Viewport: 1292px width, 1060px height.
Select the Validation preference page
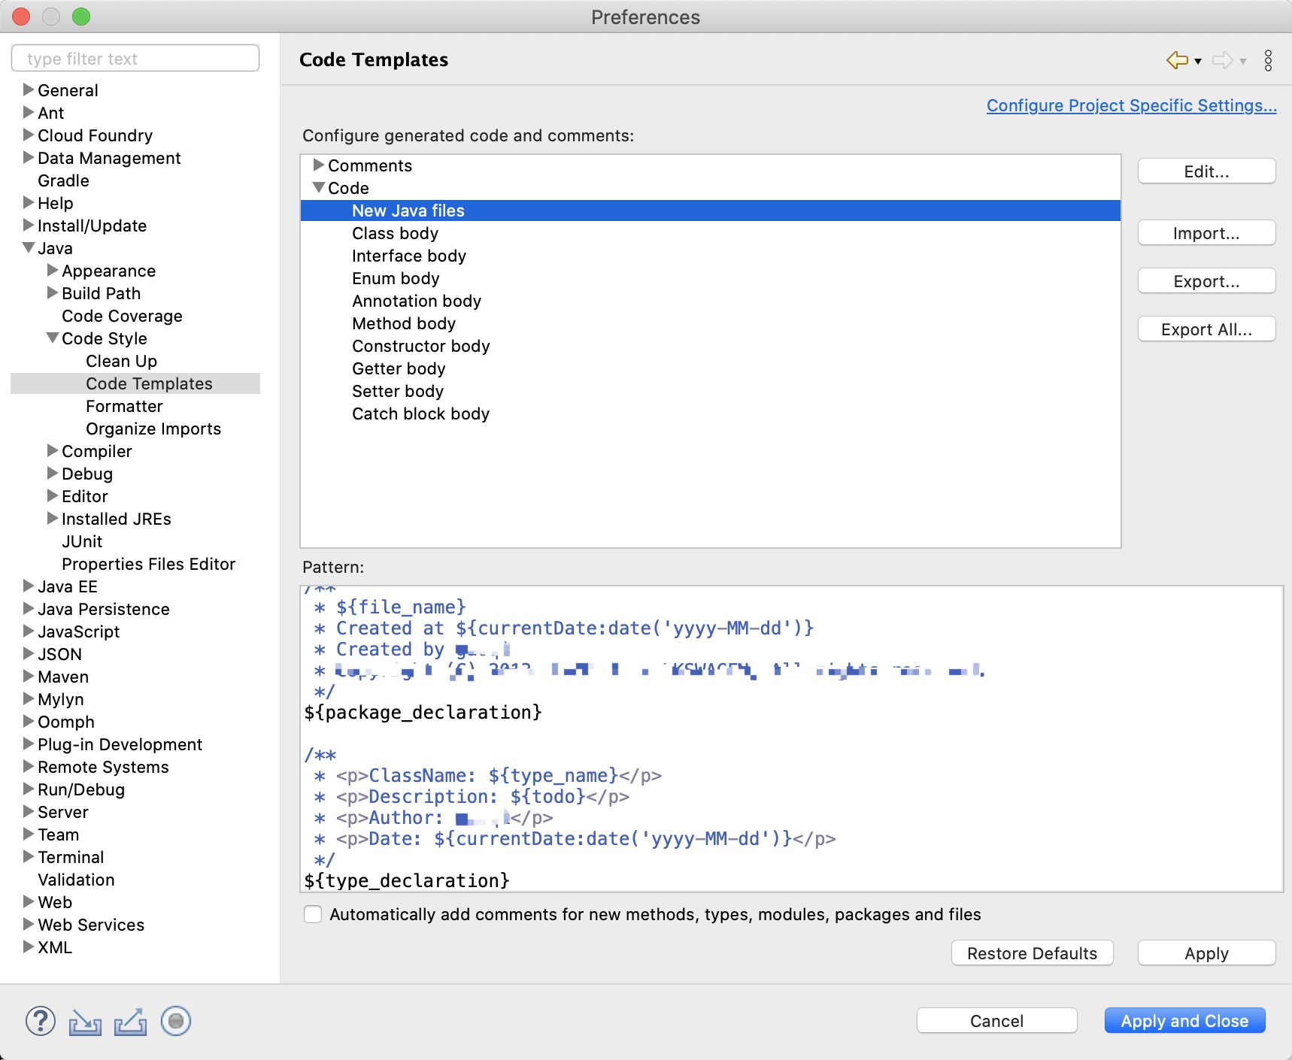pos(76,880)
